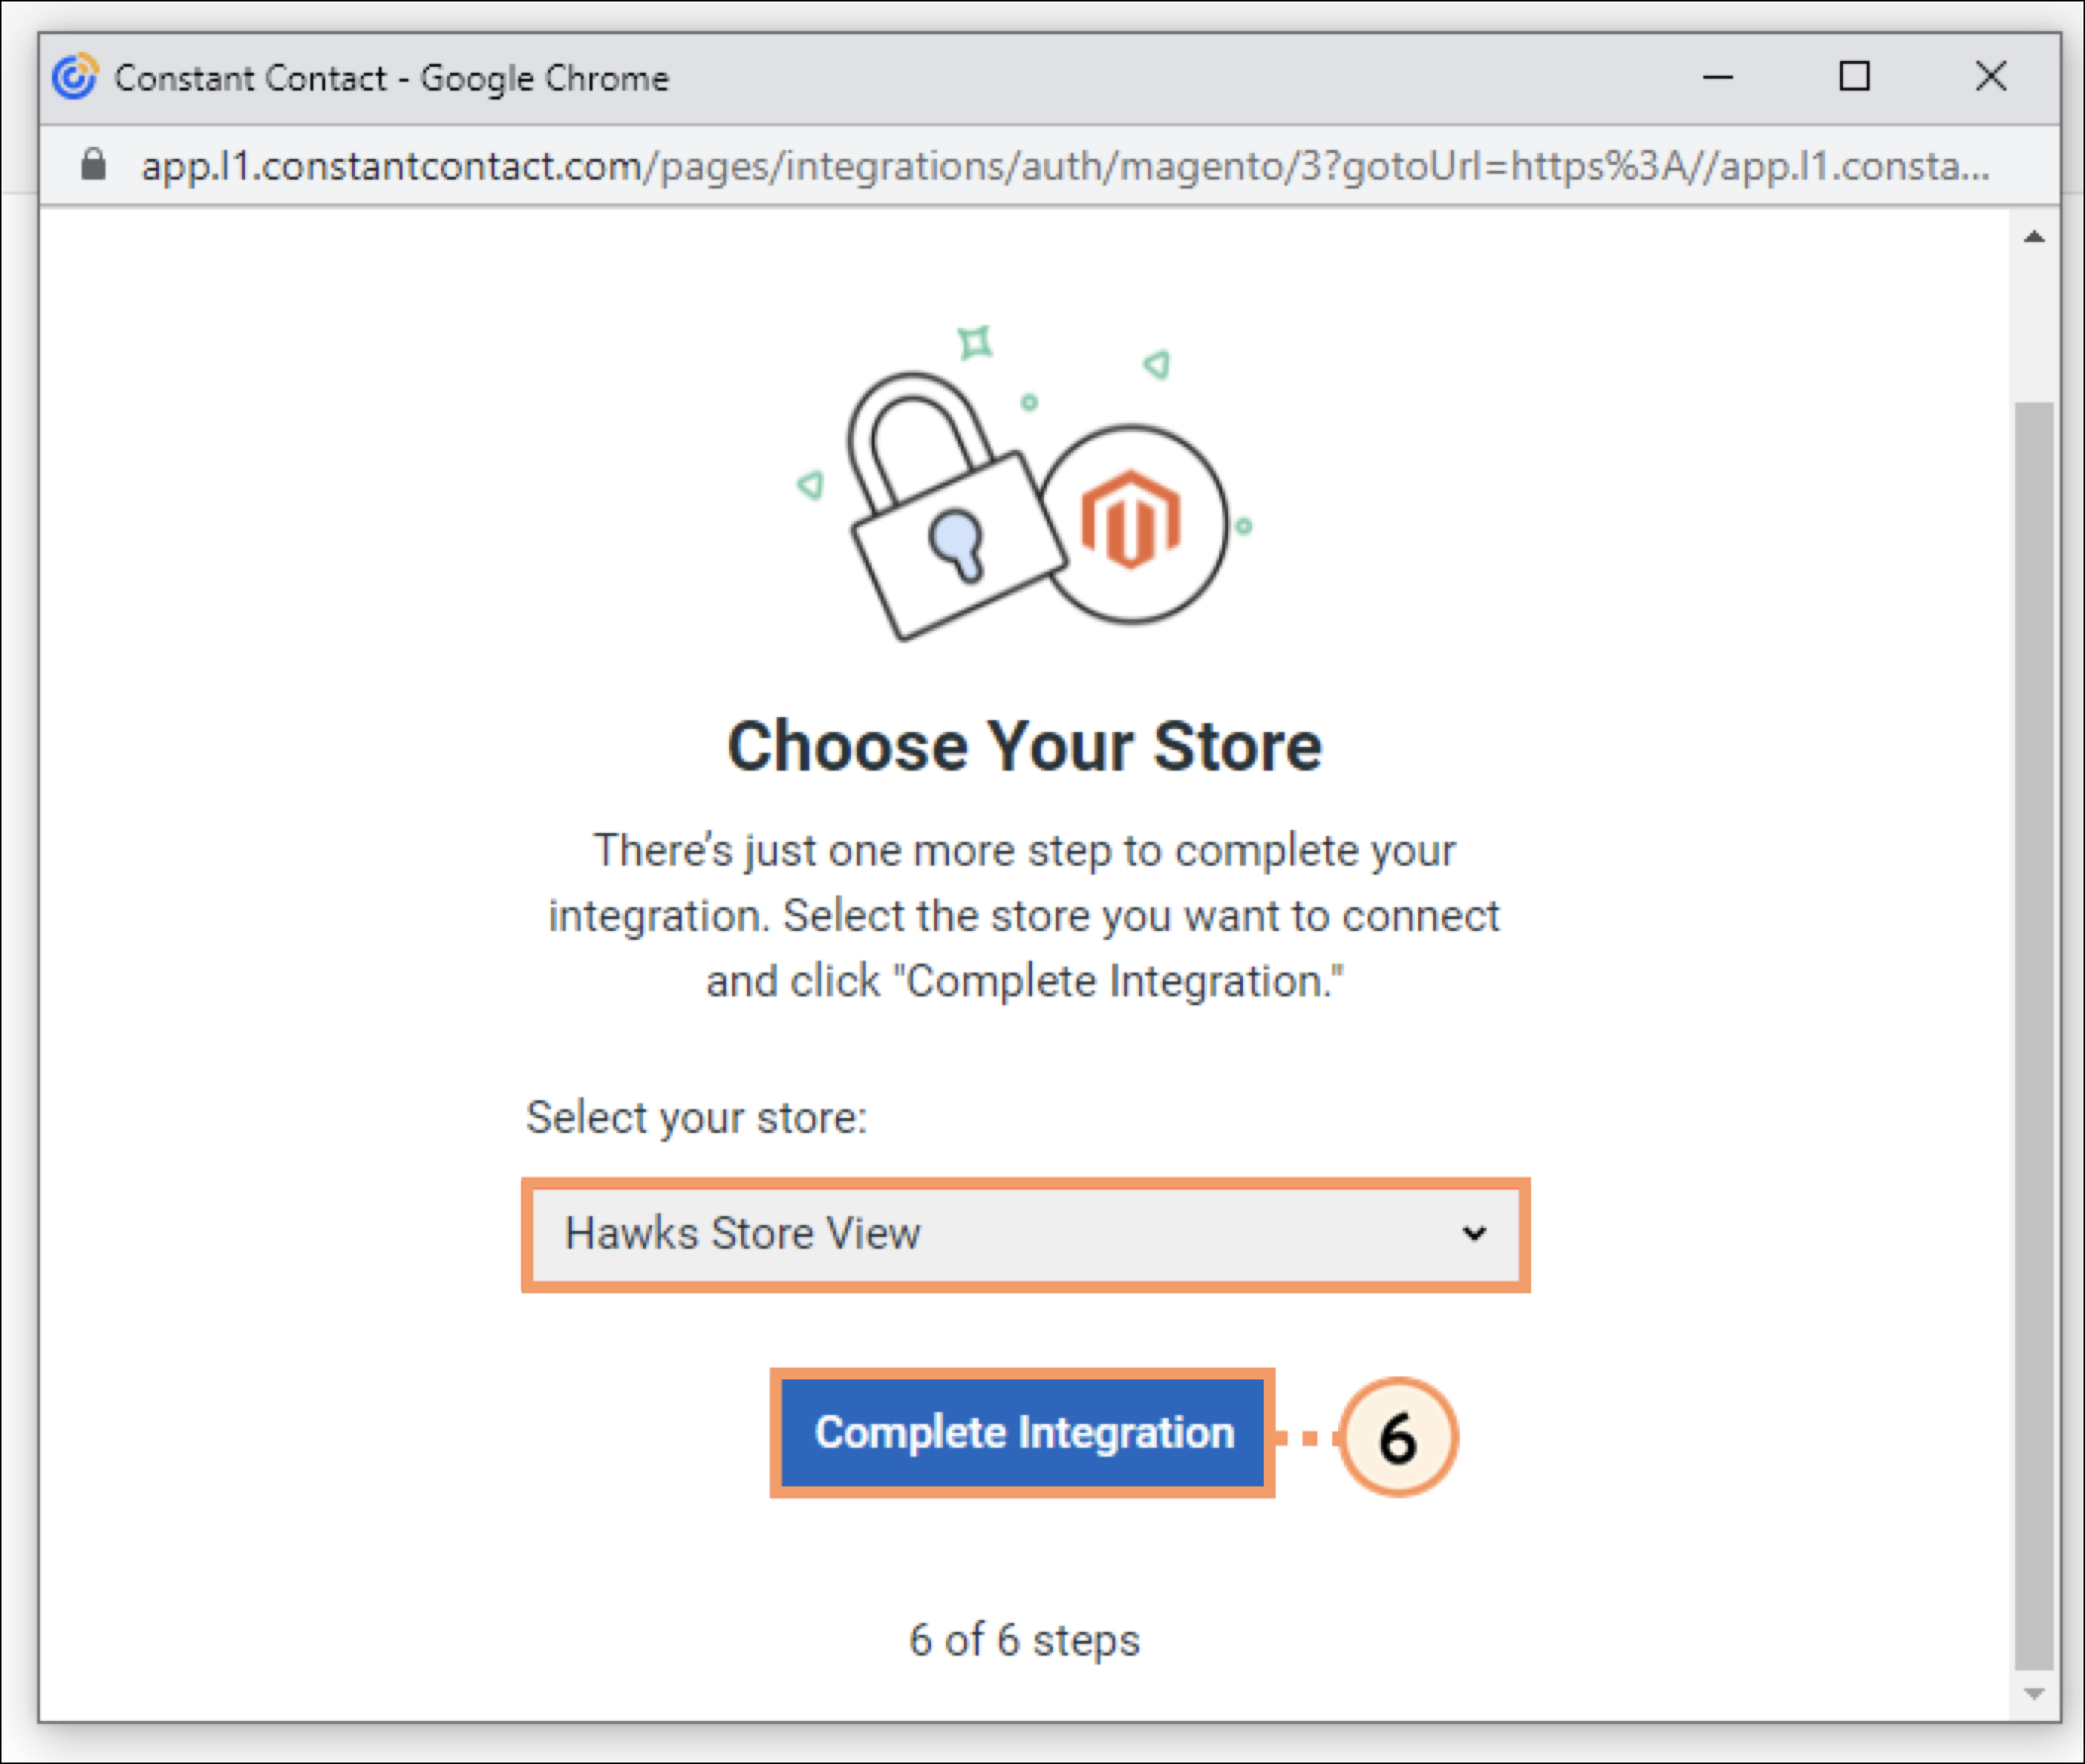Click the 6 of 6 steps text
The image size is (2085, 1764).
point(1024,1640)
